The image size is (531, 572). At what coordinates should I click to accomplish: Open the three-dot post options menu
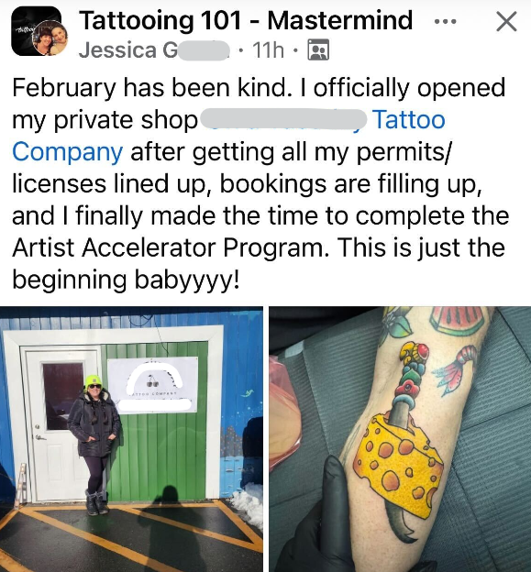point(445,21)
